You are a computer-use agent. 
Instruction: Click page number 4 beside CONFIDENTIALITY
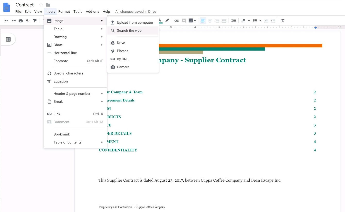click(x=315, y=150)
